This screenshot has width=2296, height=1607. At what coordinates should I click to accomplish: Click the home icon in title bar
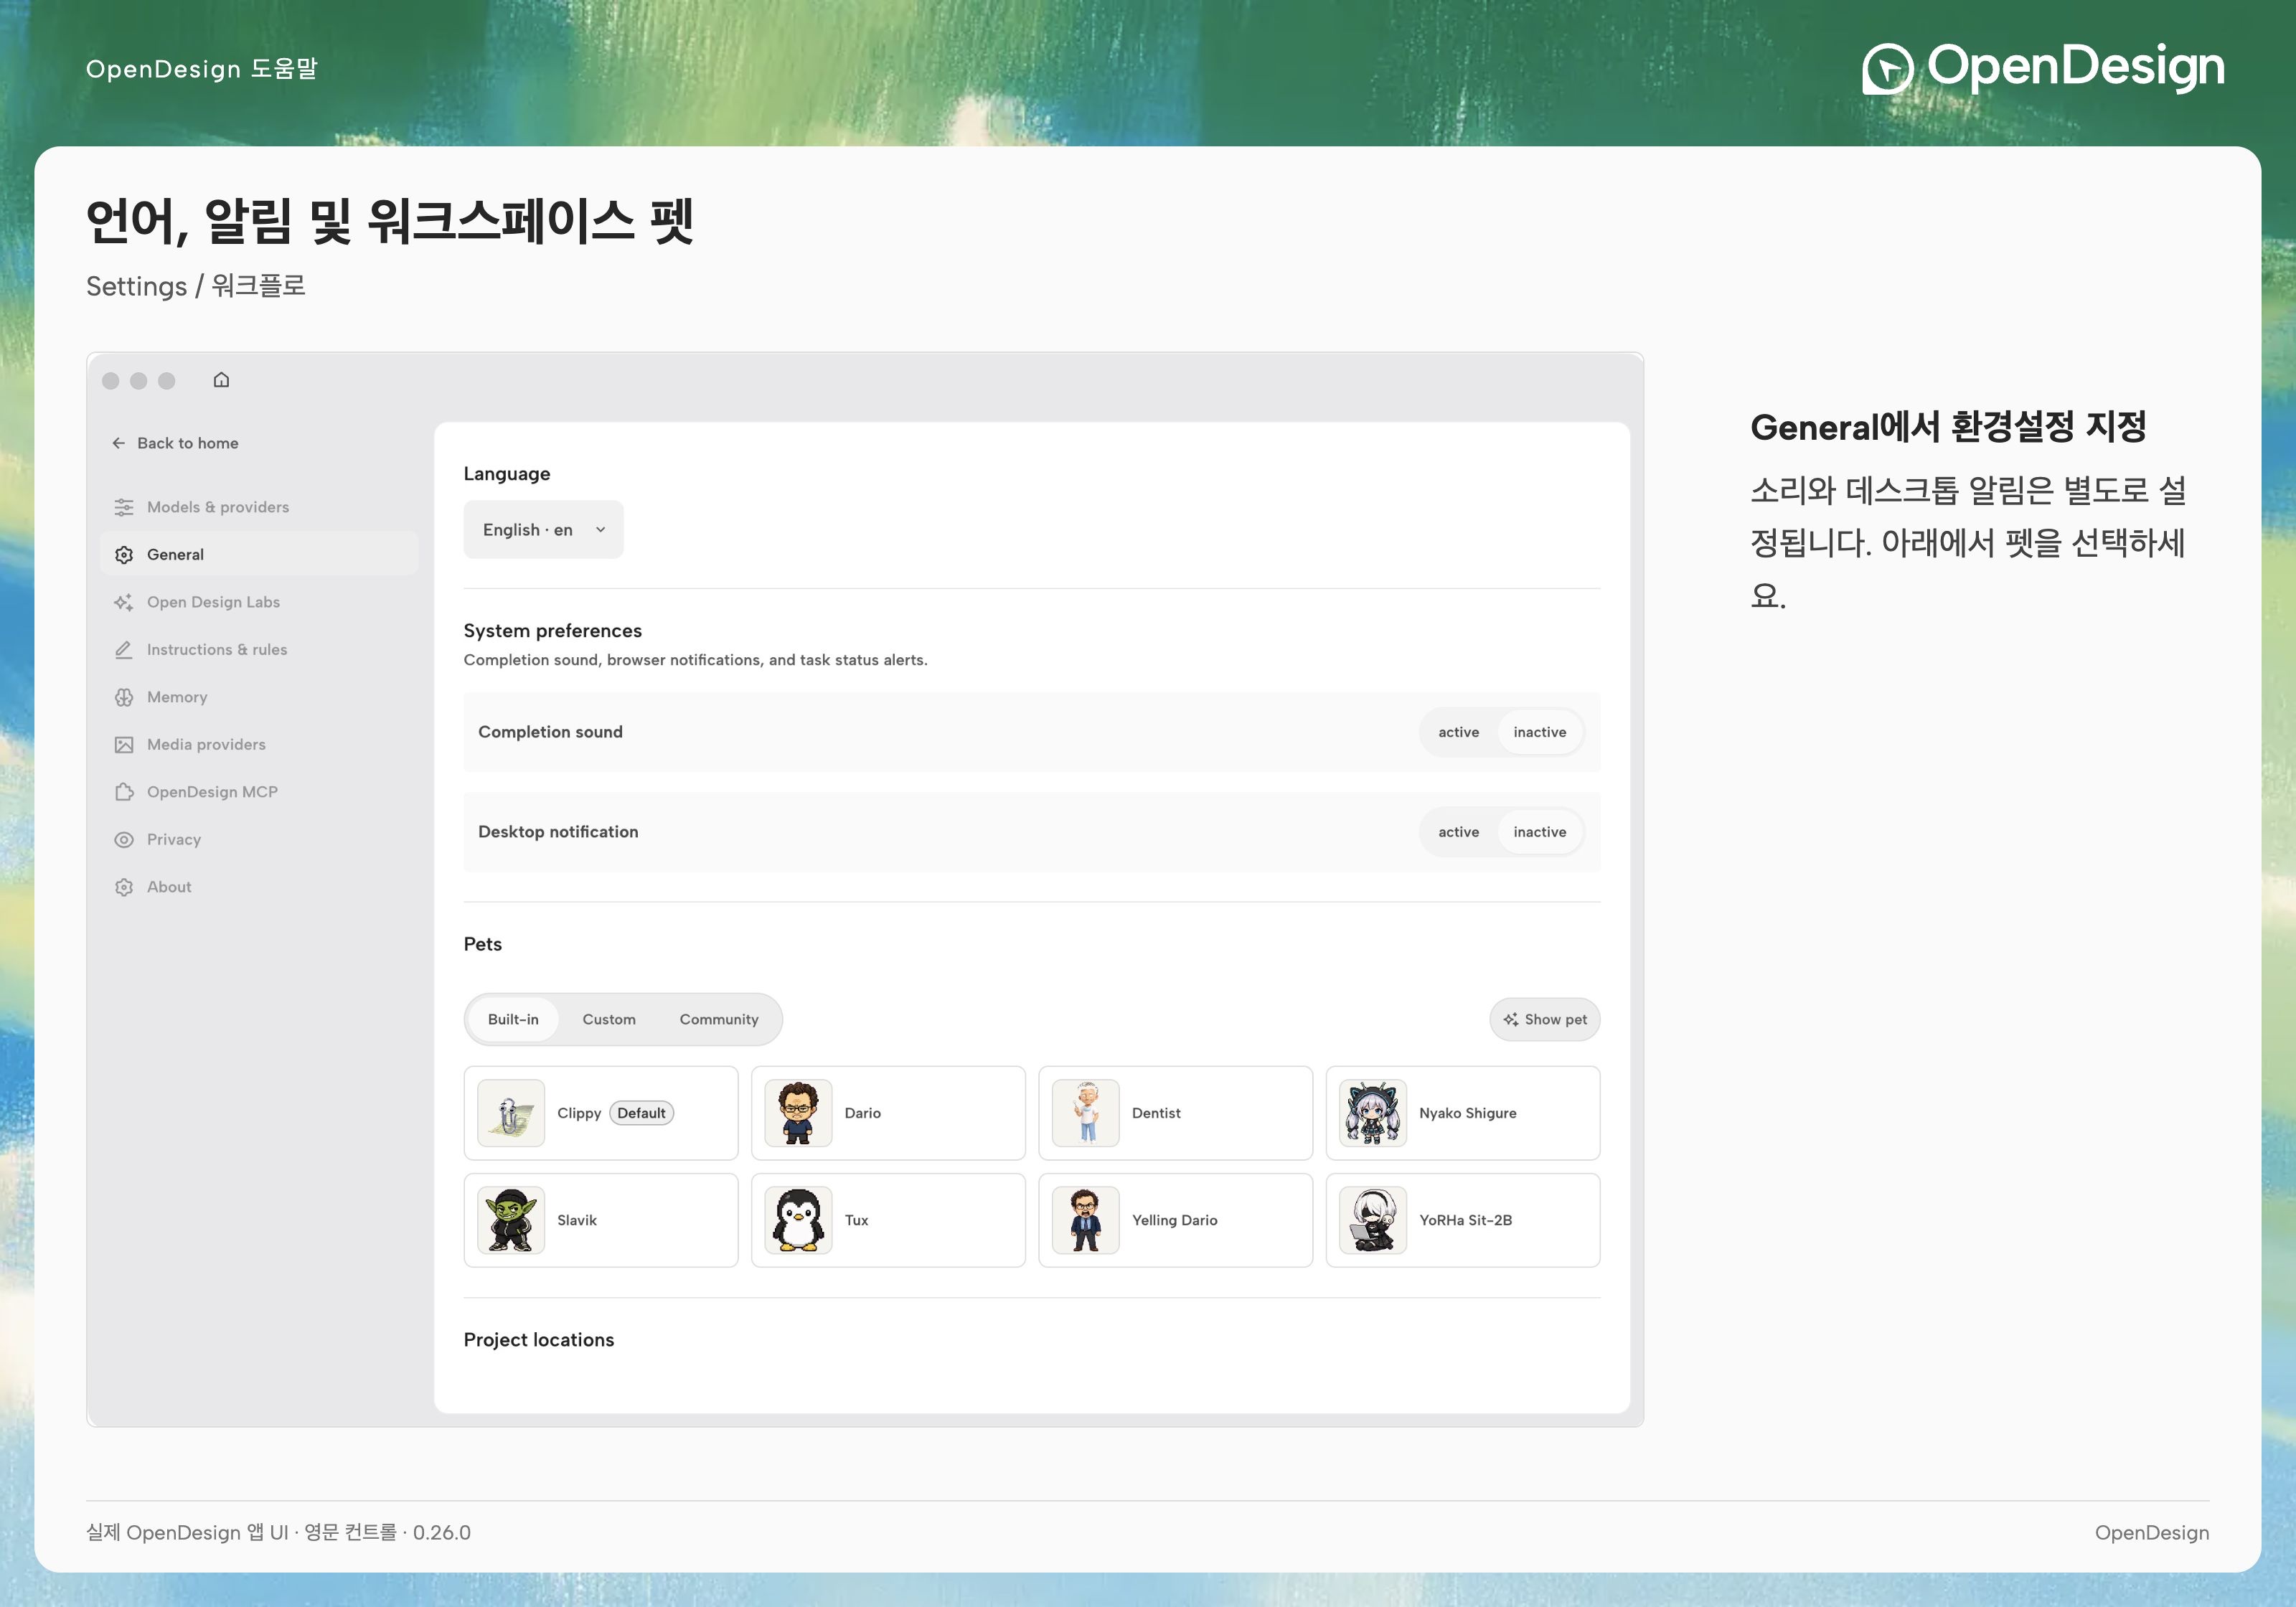[x=221, y=380]
